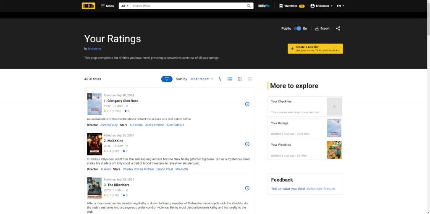Open Al Pacino's page
The height and width of the screenshot is (214, 430).
click(136, 125)
